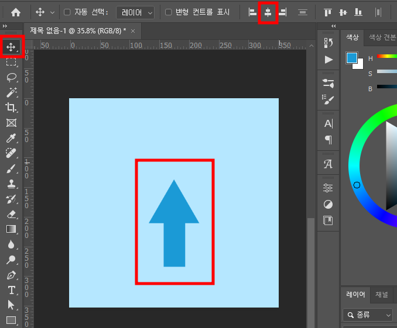Expand the left toolbar with double arrows
The width and height of the screenshot is (397, 328).
5,26
